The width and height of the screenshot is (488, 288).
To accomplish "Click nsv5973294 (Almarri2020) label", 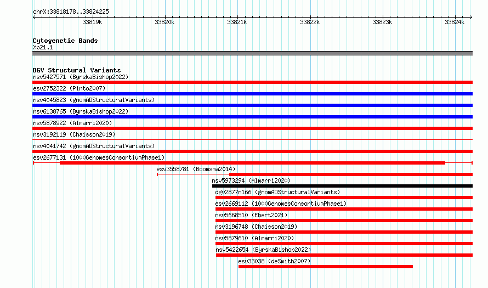I will click(x=251, y=180).
